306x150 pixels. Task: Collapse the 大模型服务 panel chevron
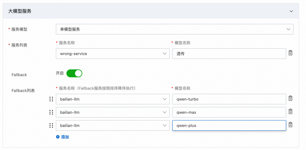(x=291, y=11)
